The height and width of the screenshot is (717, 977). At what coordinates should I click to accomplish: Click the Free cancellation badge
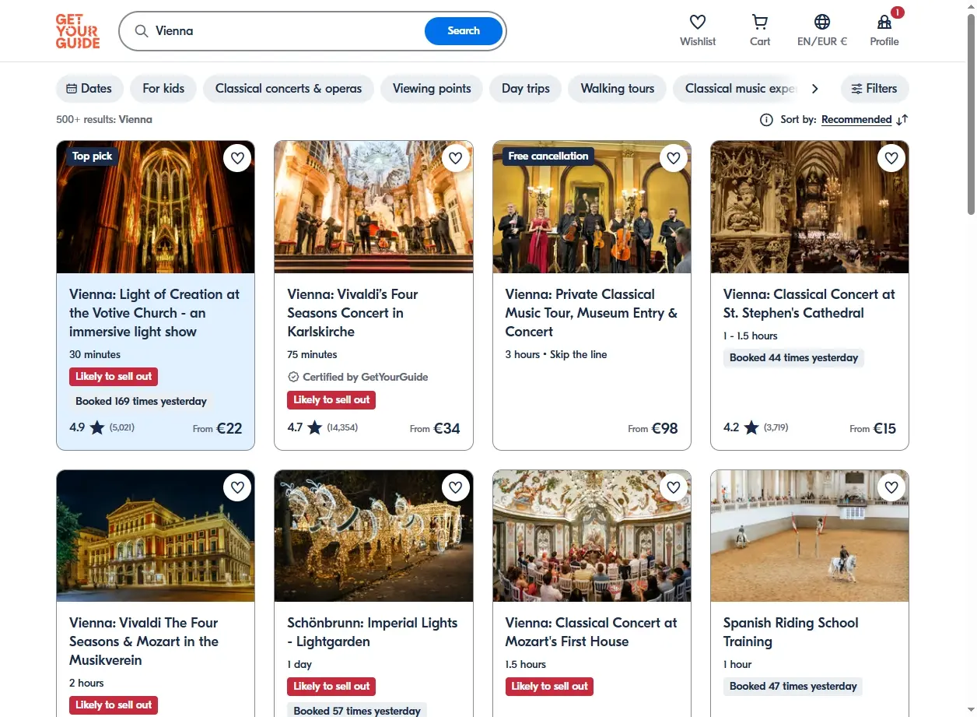click(x=548, y=156)
